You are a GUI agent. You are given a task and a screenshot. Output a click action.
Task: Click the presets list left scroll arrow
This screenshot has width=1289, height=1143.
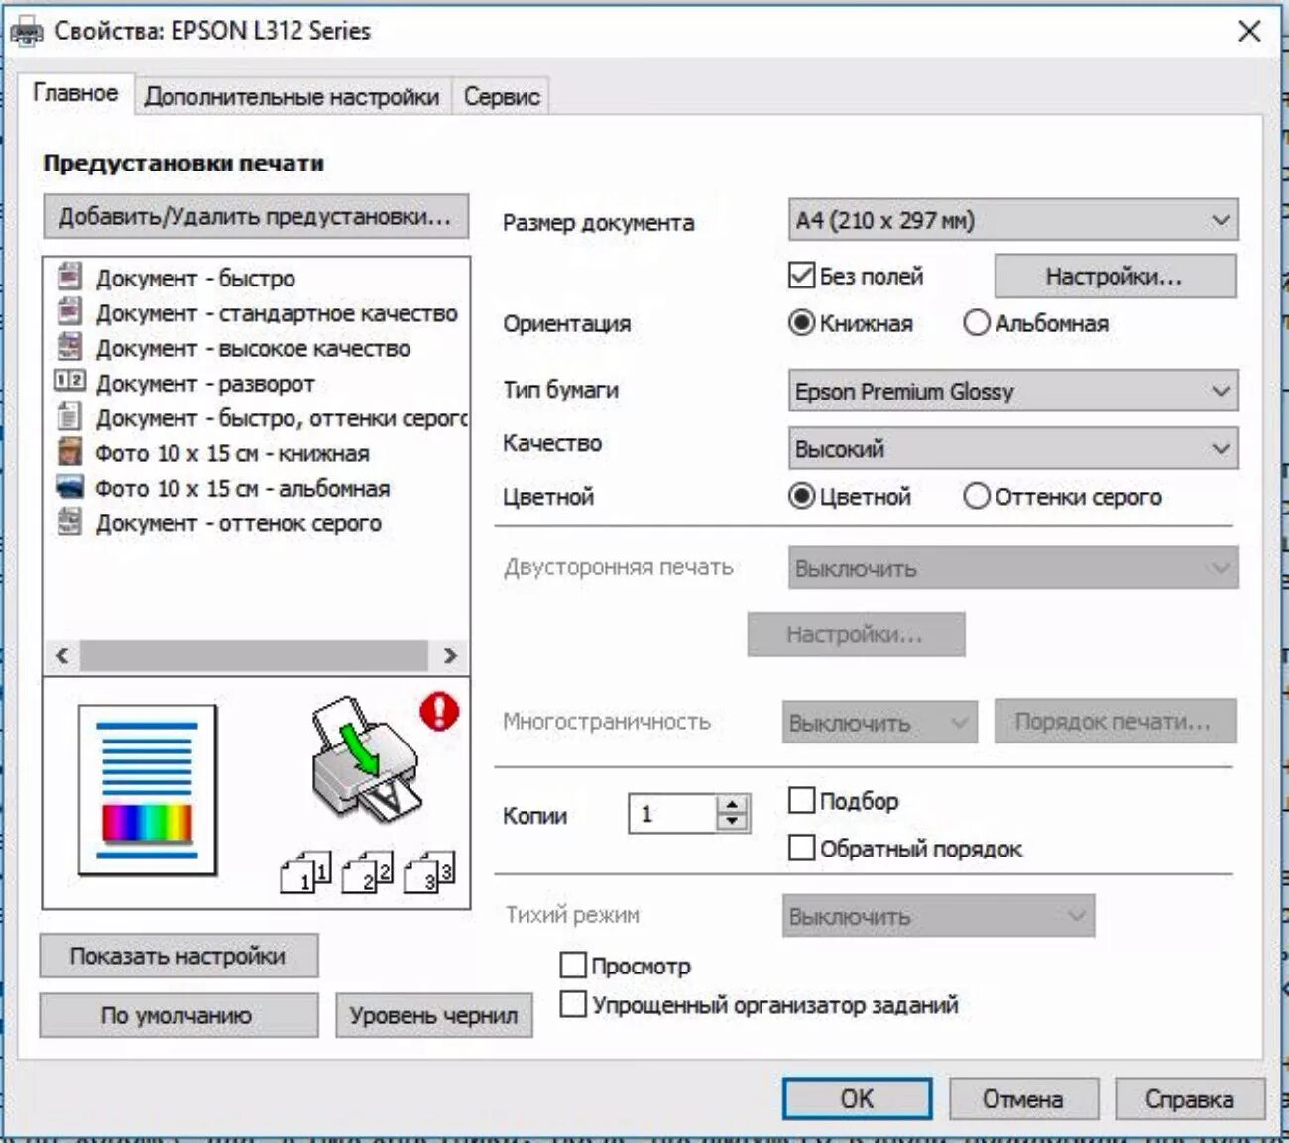(62, 655)
